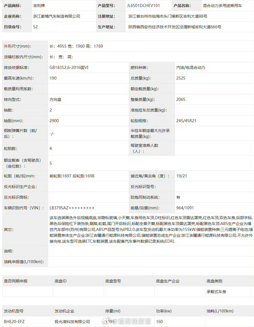Image resolution: width=254 pixels, height=327 pixels.
Task: Select emission standard GB18352.6-2016国VI
Action: 69,68
